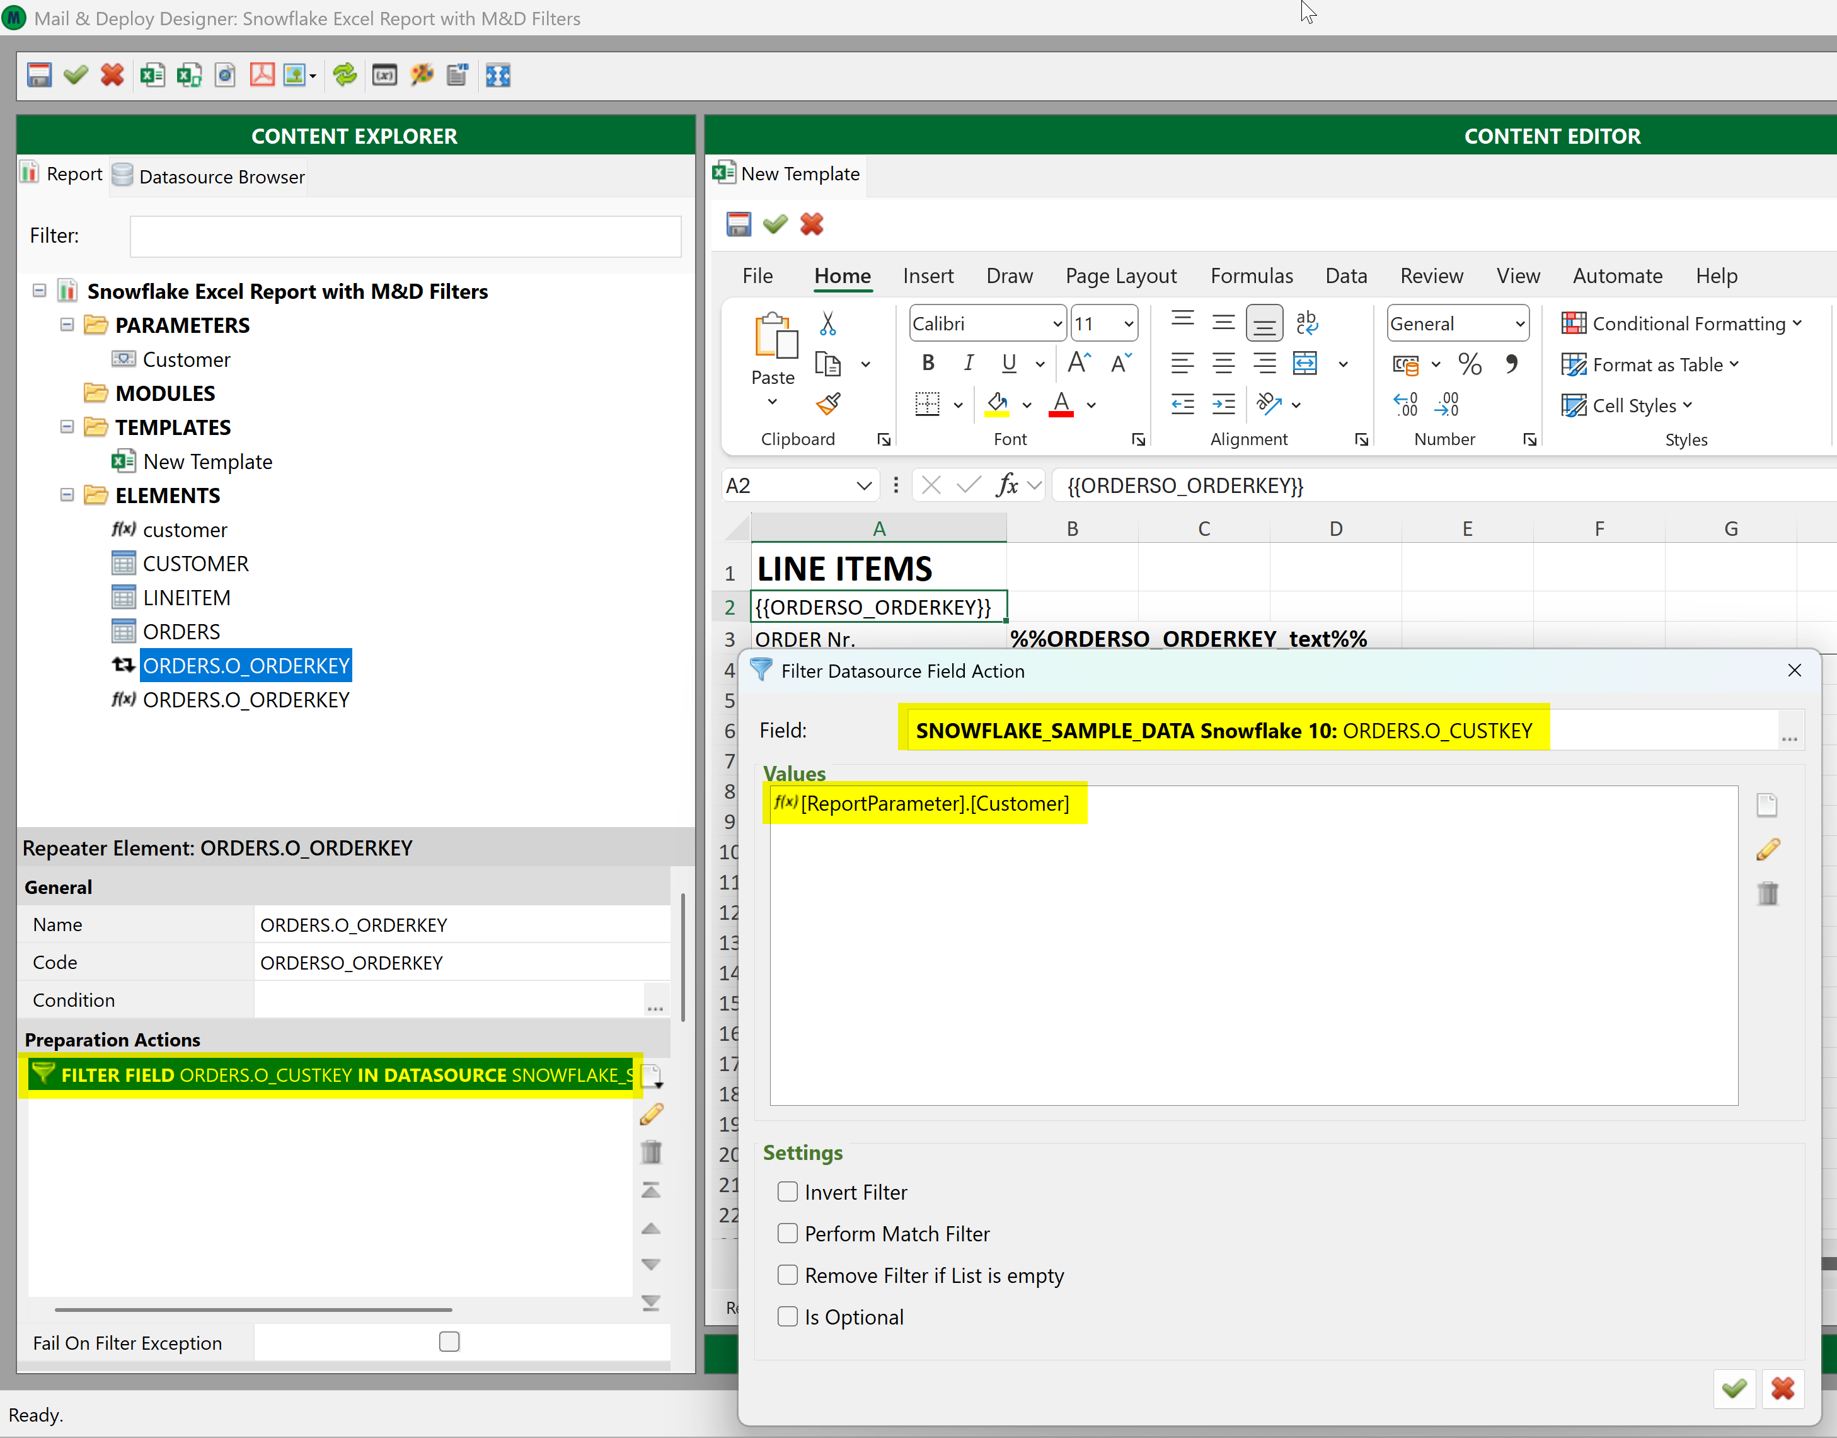Toggle Italic formatting in ribbon
1837x1438 pixels.
click(969, 363)
